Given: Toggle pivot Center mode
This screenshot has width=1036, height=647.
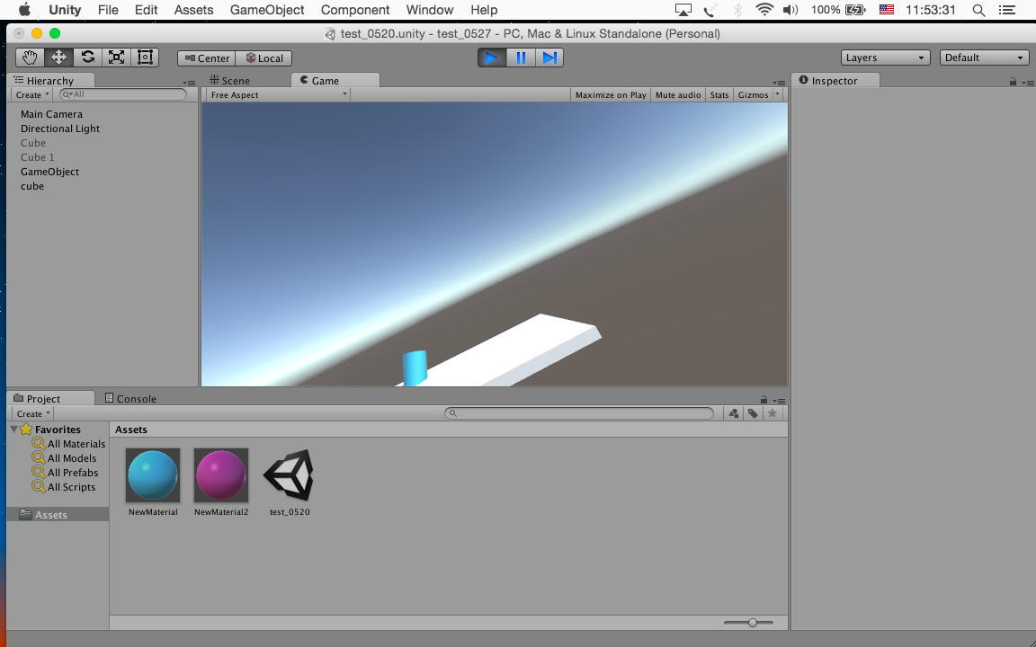Looking at the screenshot, I should (x=207, y=58).
